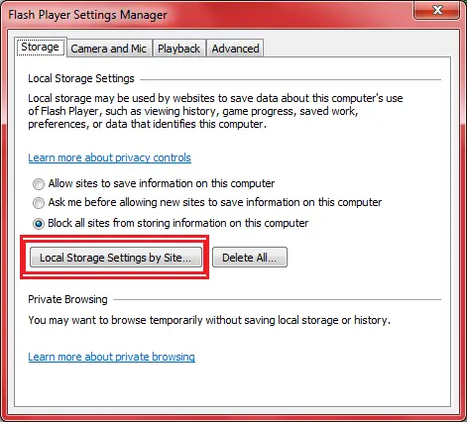Click the Local Storage Settings section heading
Screen dimensions: 467x422
click(81, 78)
